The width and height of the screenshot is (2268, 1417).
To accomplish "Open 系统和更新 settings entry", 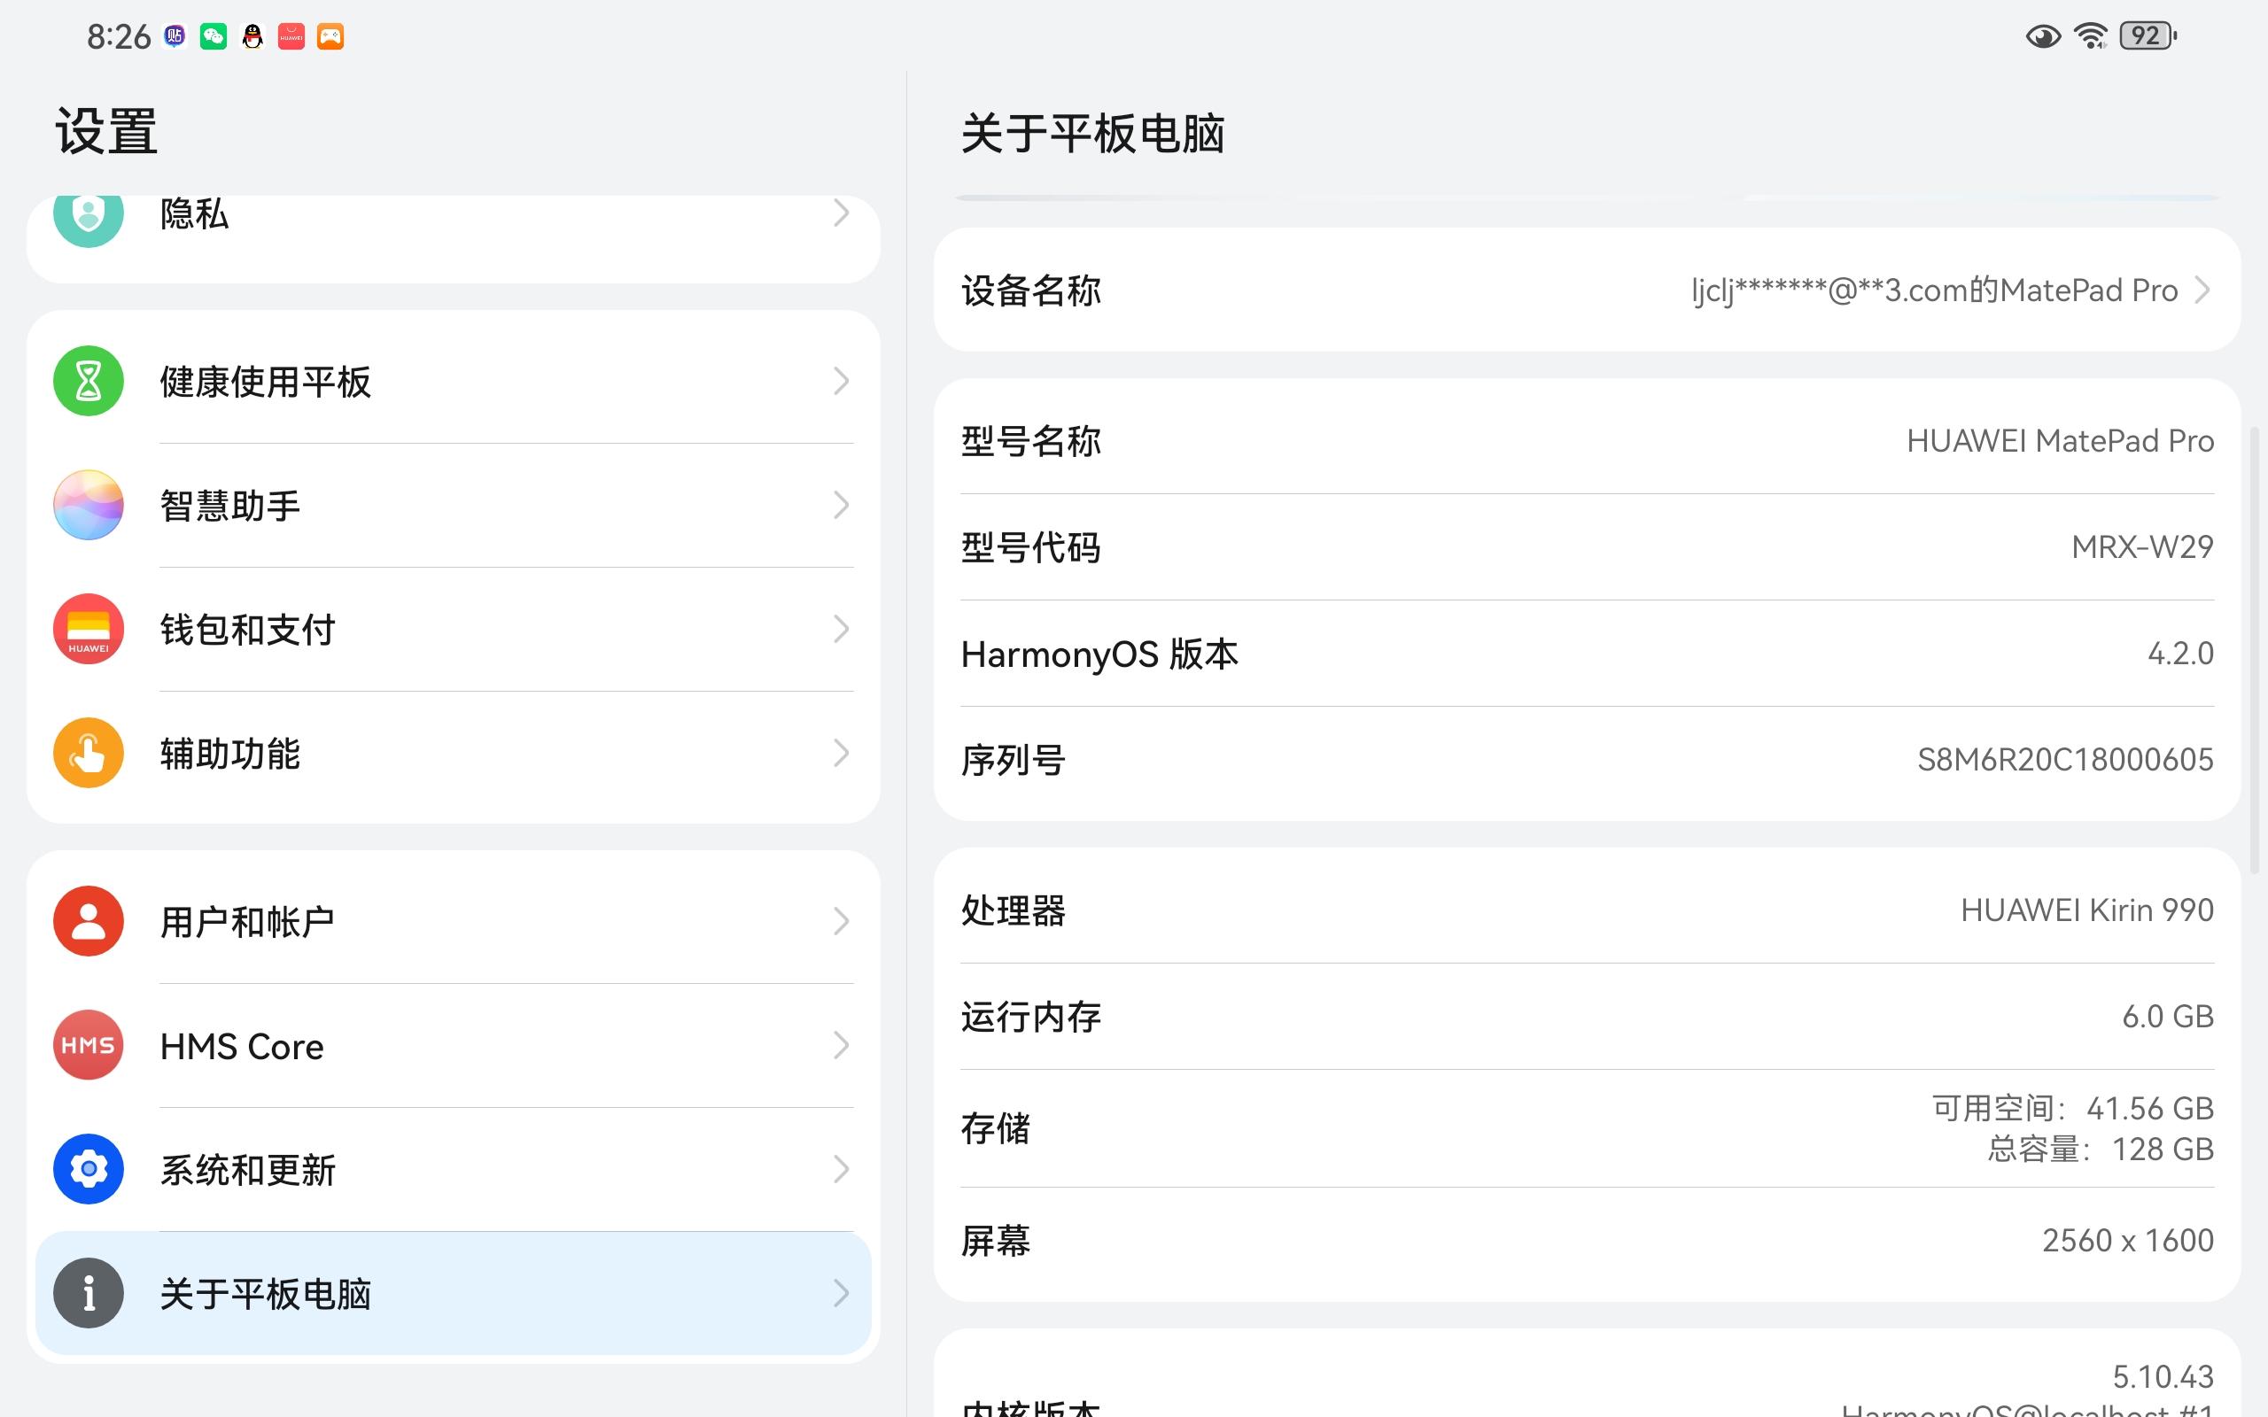I will pyautogui.click(x=454, y=1169).
